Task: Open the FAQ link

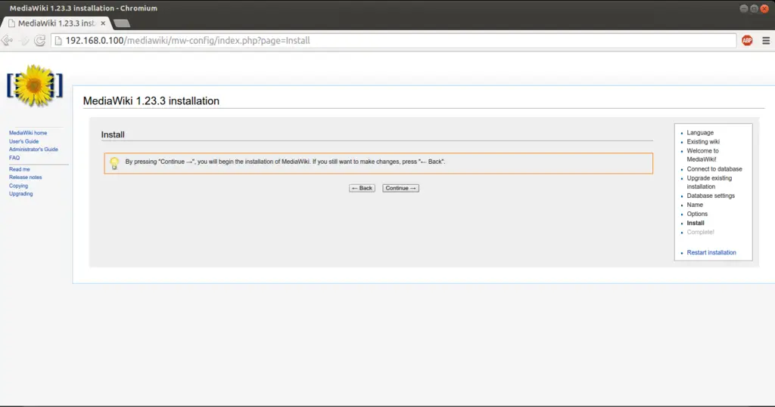Action: (x=14, y=158)
